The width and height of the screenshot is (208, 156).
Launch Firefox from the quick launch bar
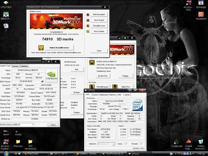pyautogui.click(x=16, y=153)
